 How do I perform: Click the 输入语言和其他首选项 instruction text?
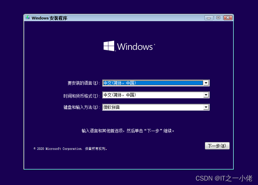coord(128,131)
